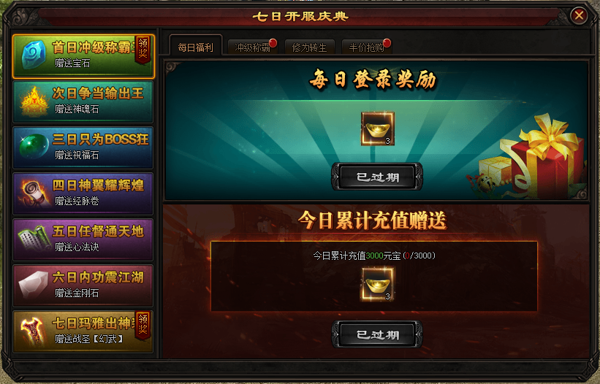600x384 pixels.
Task: Click the flaming weapon icon for 七日玛雅出神器
Action: click(x=34, y=331)
